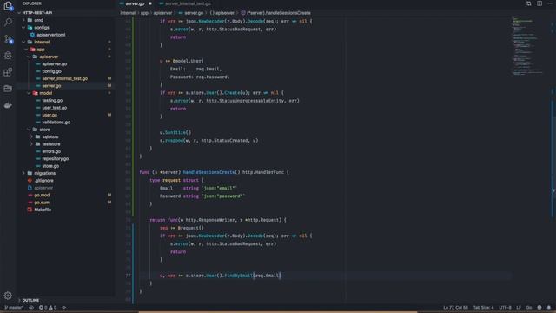Collapse the apiserver folder in the tree
The image size is (556, 313).
pyautogui.click(x=49, y=57)
